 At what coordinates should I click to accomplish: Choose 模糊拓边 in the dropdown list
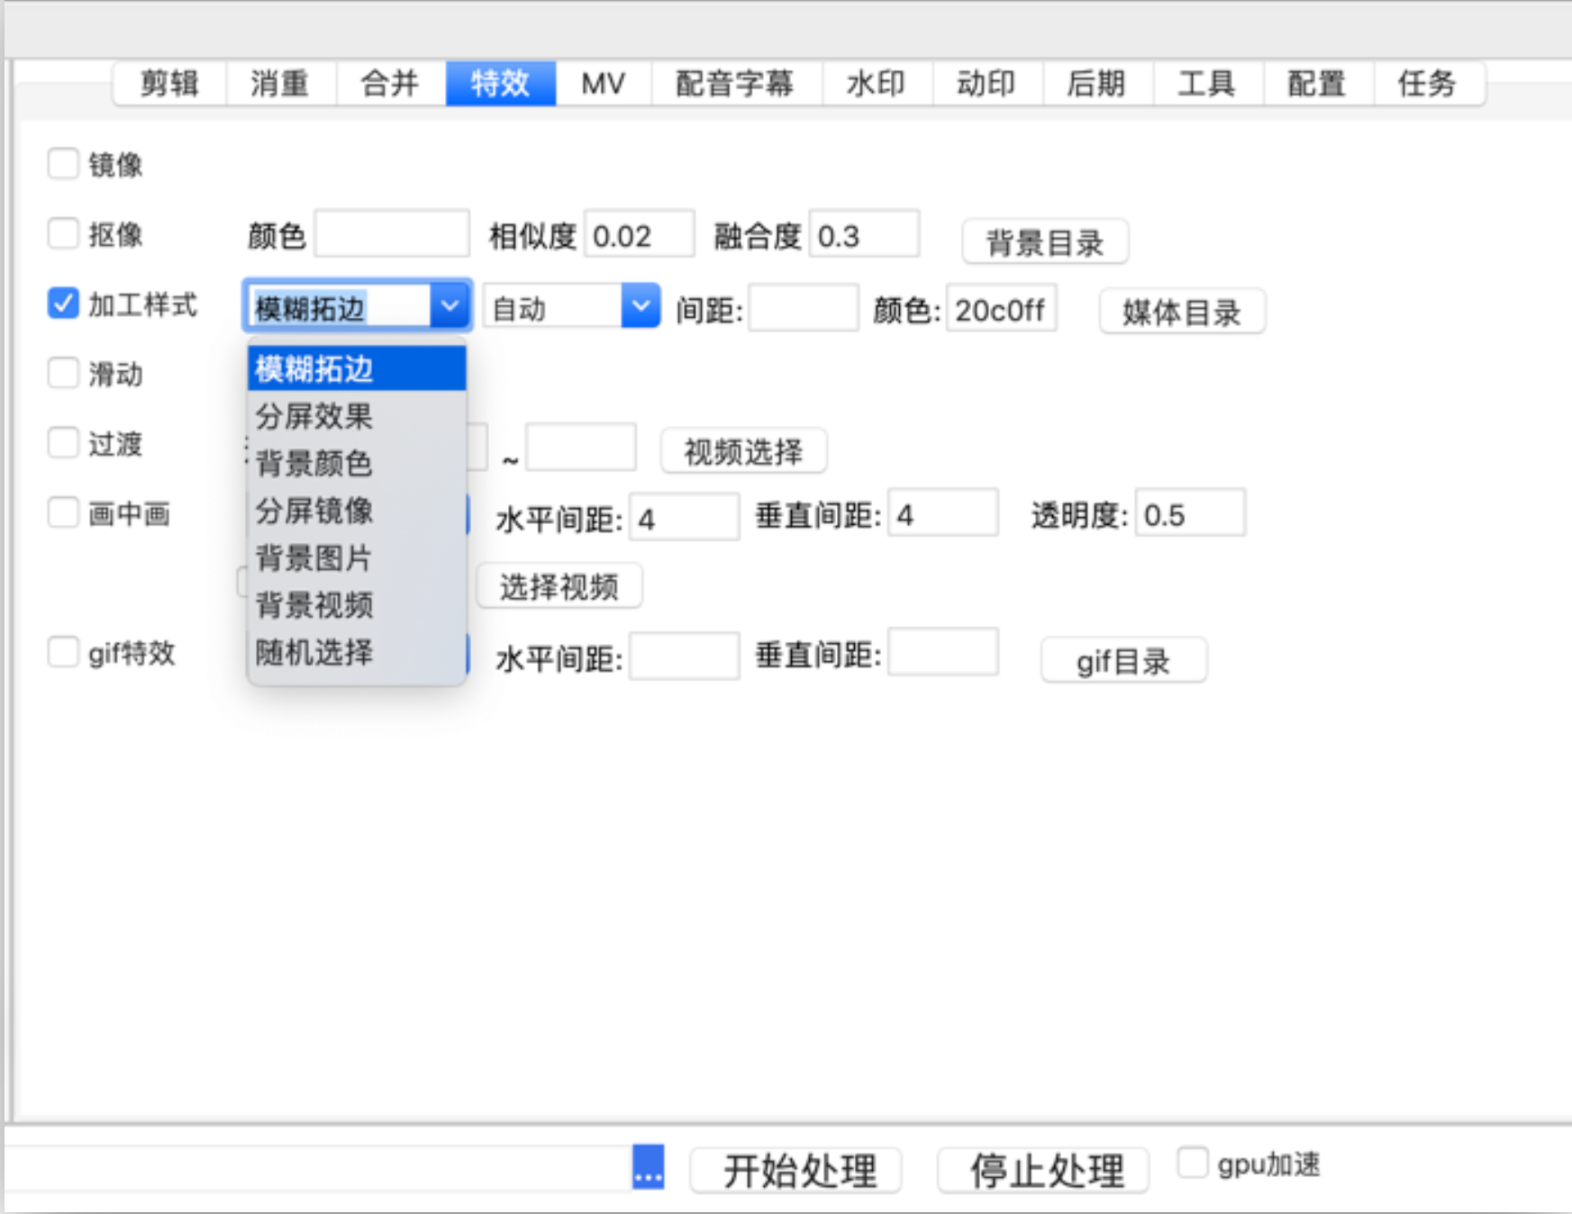click(x=357, y=368)
